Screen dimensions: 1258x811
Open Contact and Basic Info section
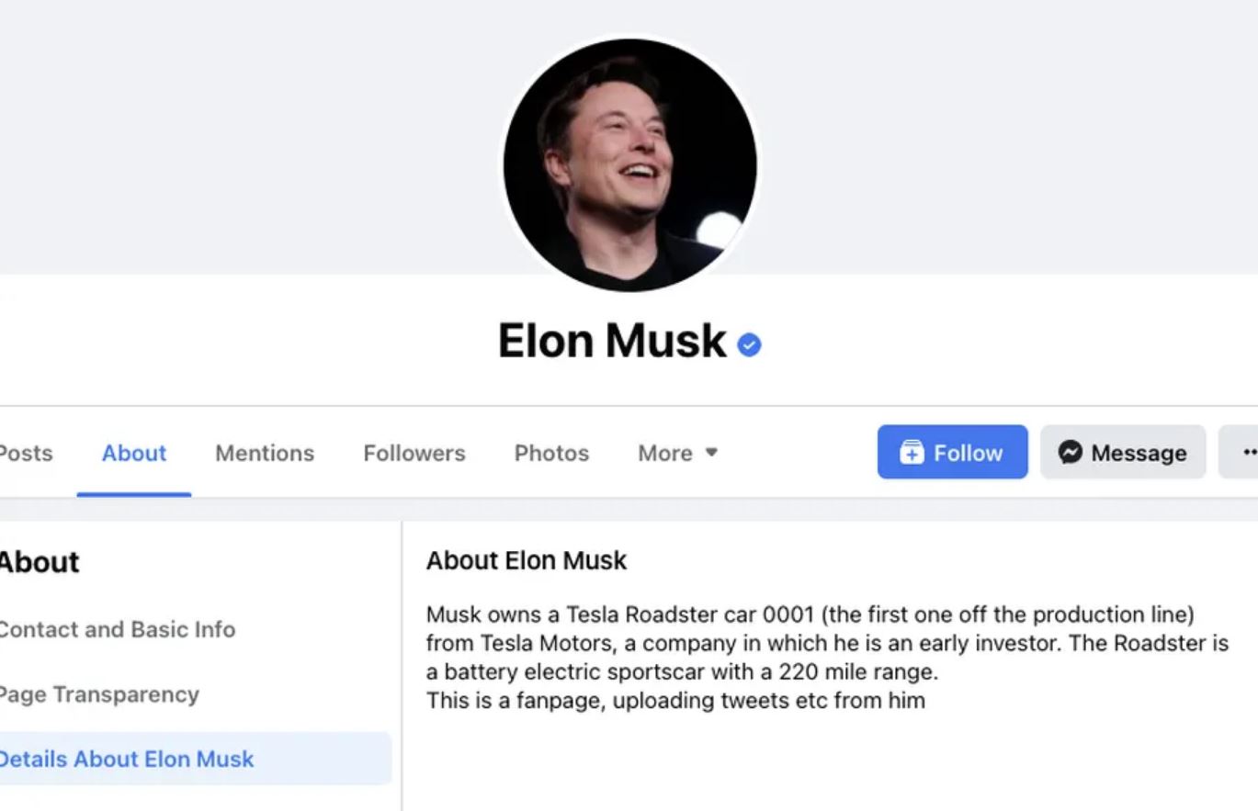(118, 630)
